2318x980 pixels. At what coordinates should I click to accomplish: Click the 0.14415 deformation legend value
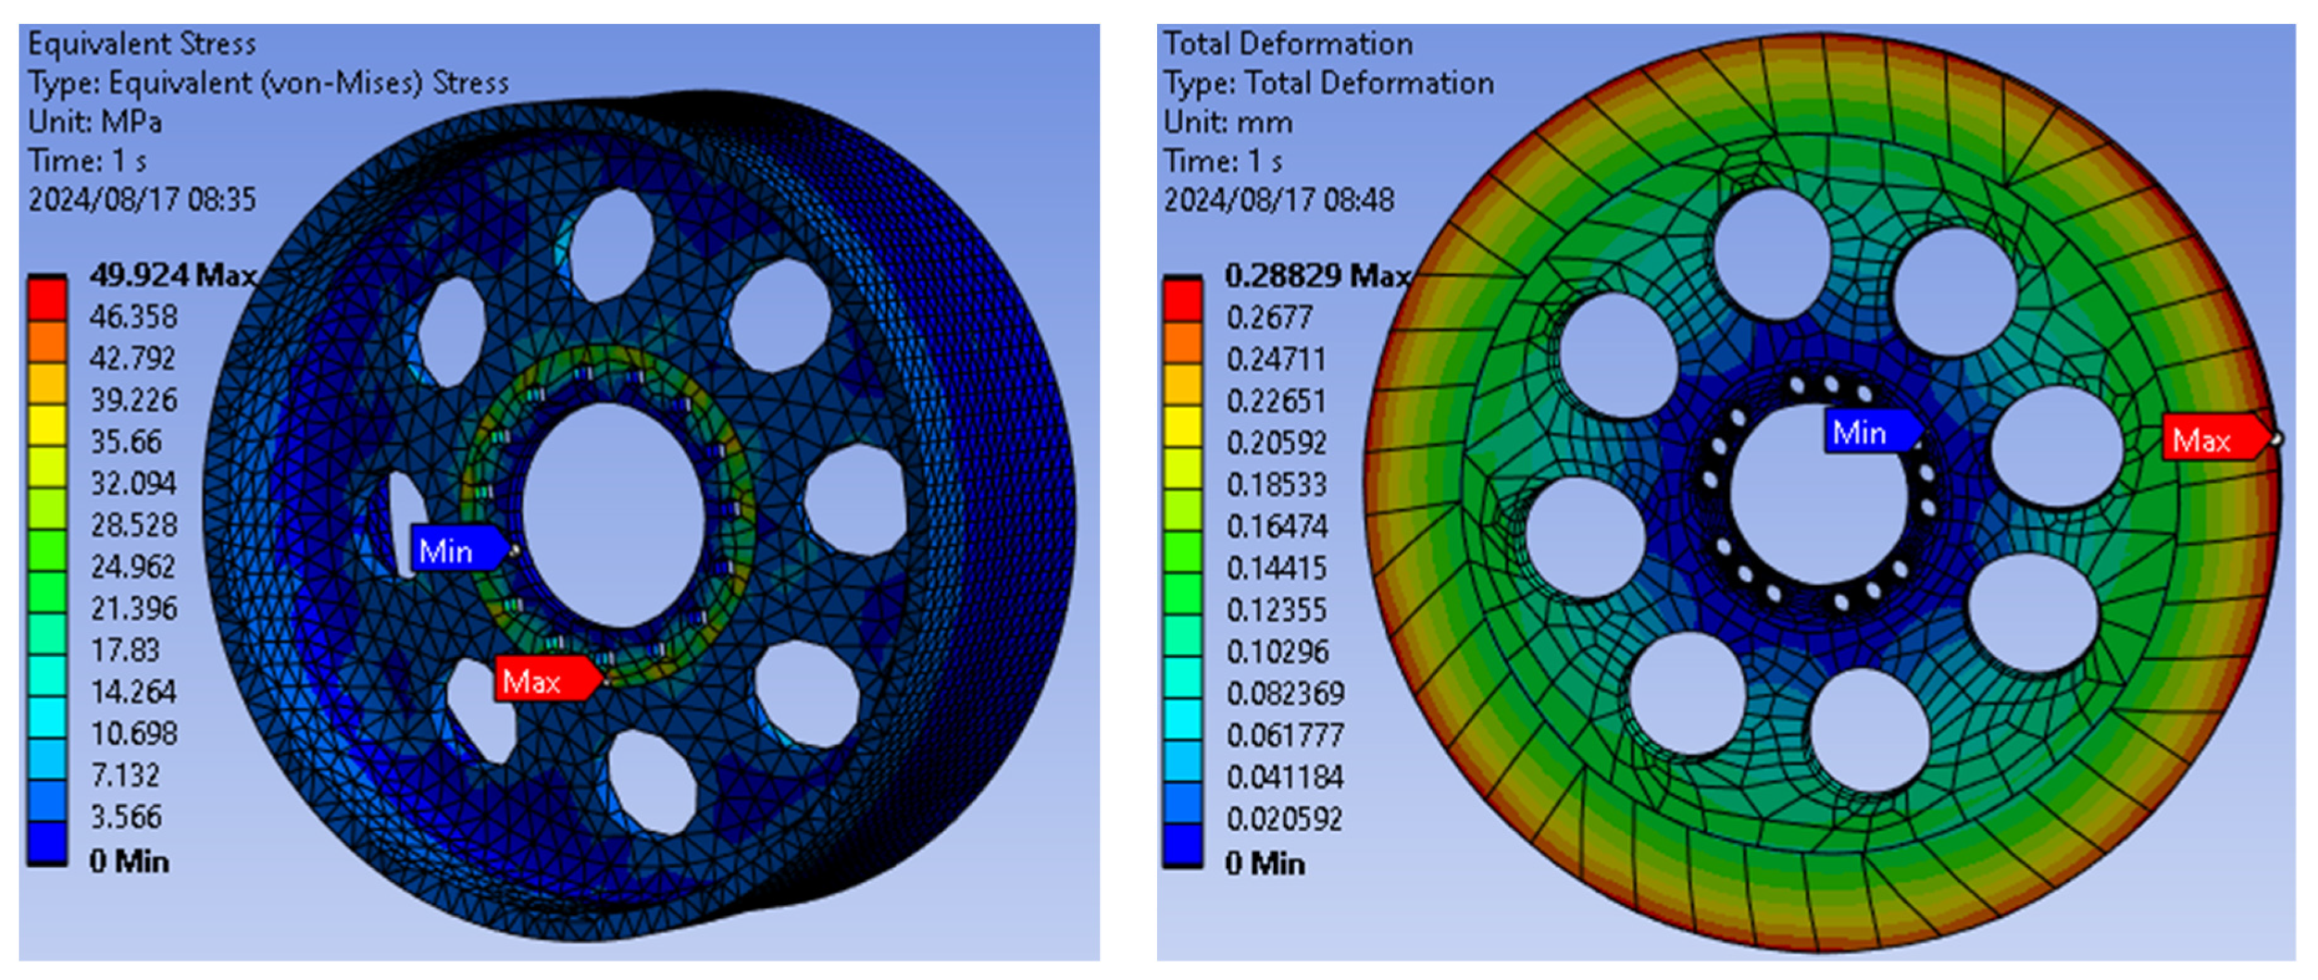pyautogui.click(x=1276, y=568)
